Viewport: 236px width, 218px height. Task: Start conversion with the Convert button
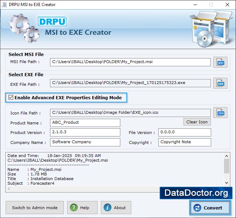point(210,208)
